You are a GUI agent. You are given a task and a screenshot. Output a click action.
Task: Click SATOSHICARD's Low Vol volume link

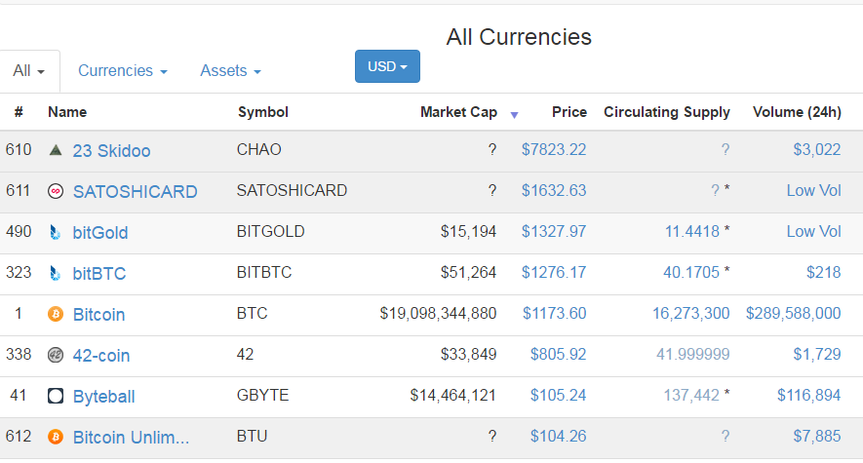click(x=813, y=190)
